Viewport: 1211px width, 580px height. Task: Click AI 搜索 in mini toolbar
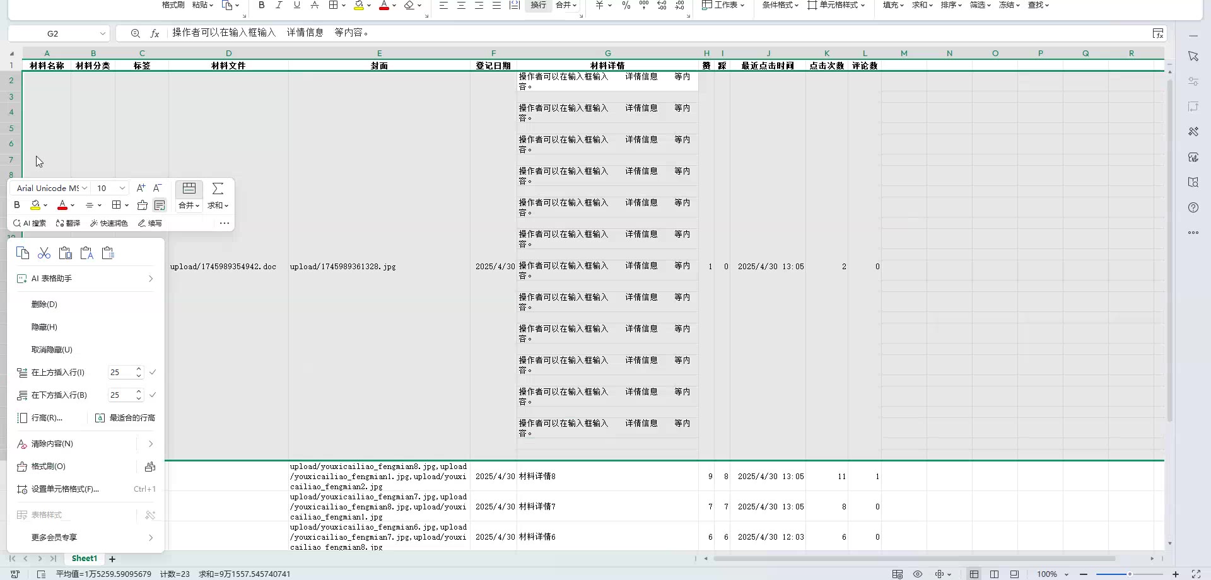point(30,223)
